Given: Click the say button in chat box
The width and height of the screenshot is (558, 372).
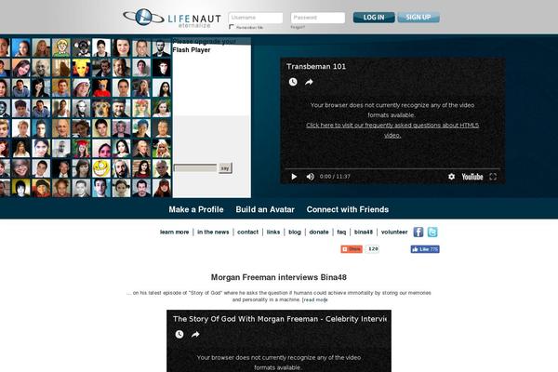Looking at the screenshot, I should [x=225, y=168].
